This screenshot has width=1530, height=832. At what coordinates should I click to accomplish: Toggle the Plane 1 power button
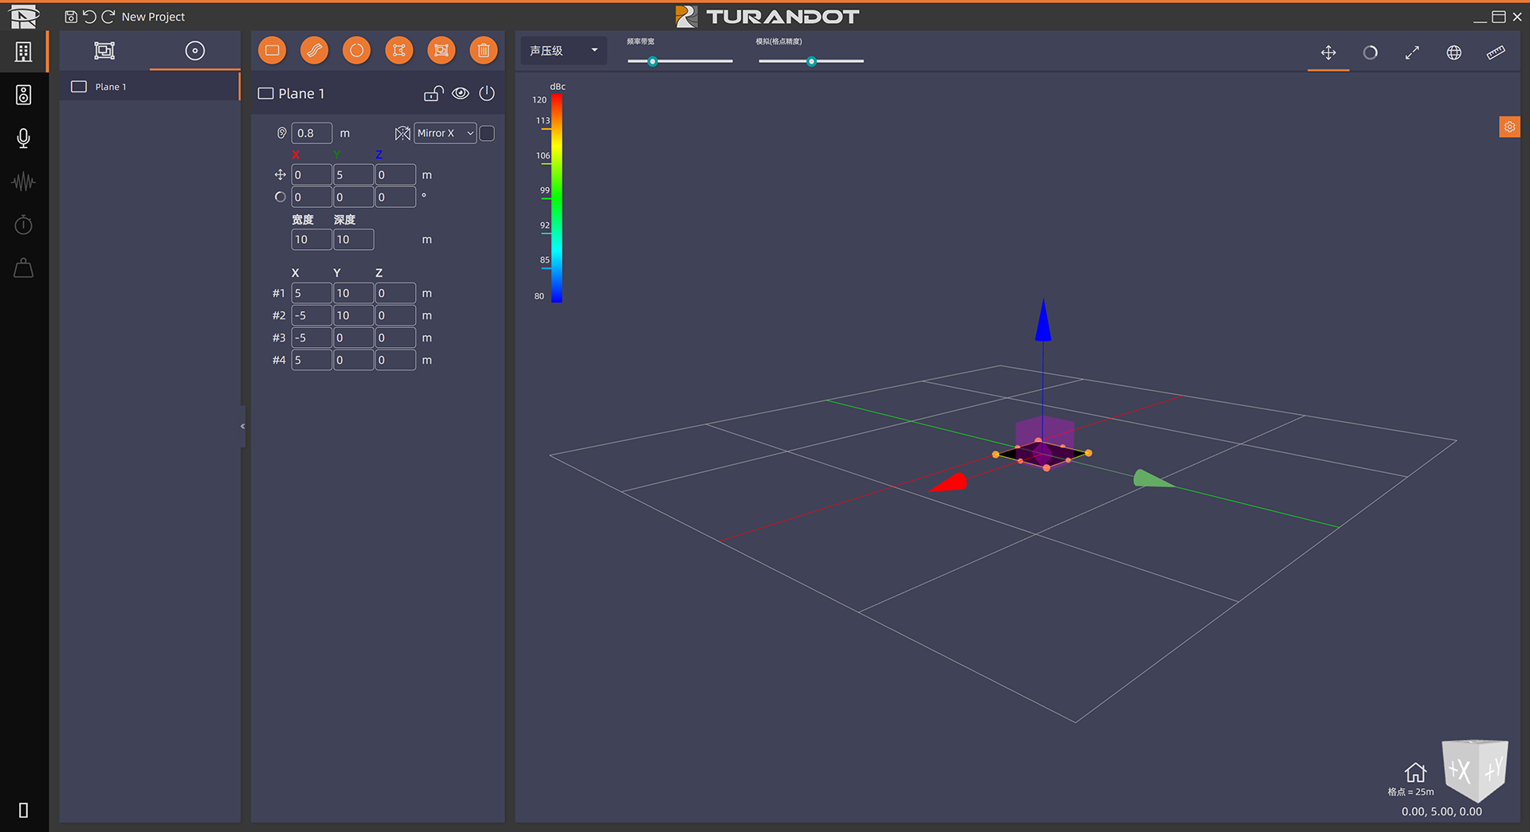(x=487, y=93)
